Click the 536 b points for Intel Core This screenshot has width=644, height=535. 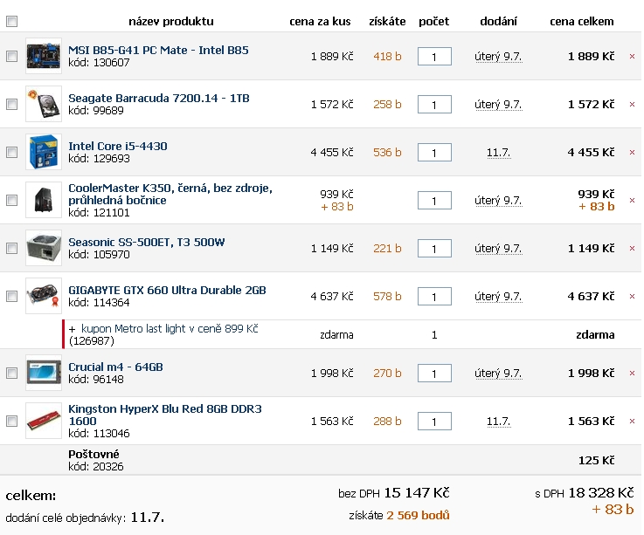[387, 153]
